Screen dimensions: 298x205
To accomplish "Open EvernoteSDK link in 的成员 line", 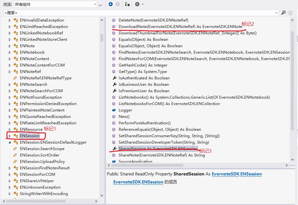I will click(x=127, y=182).
